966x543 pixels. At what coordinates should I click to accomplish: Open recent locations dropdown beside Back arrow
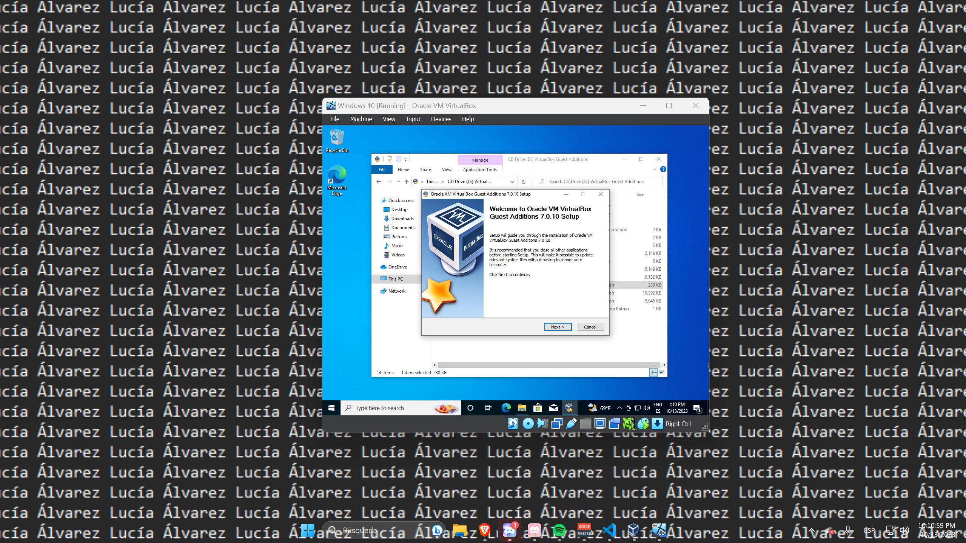(399, 182)
